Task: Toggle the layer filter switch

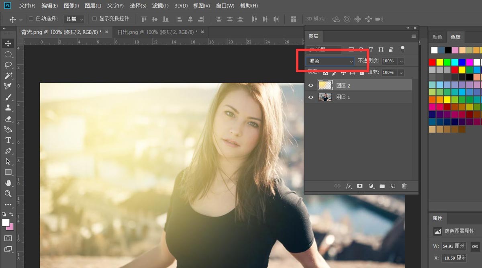Action: pos(402,49)
